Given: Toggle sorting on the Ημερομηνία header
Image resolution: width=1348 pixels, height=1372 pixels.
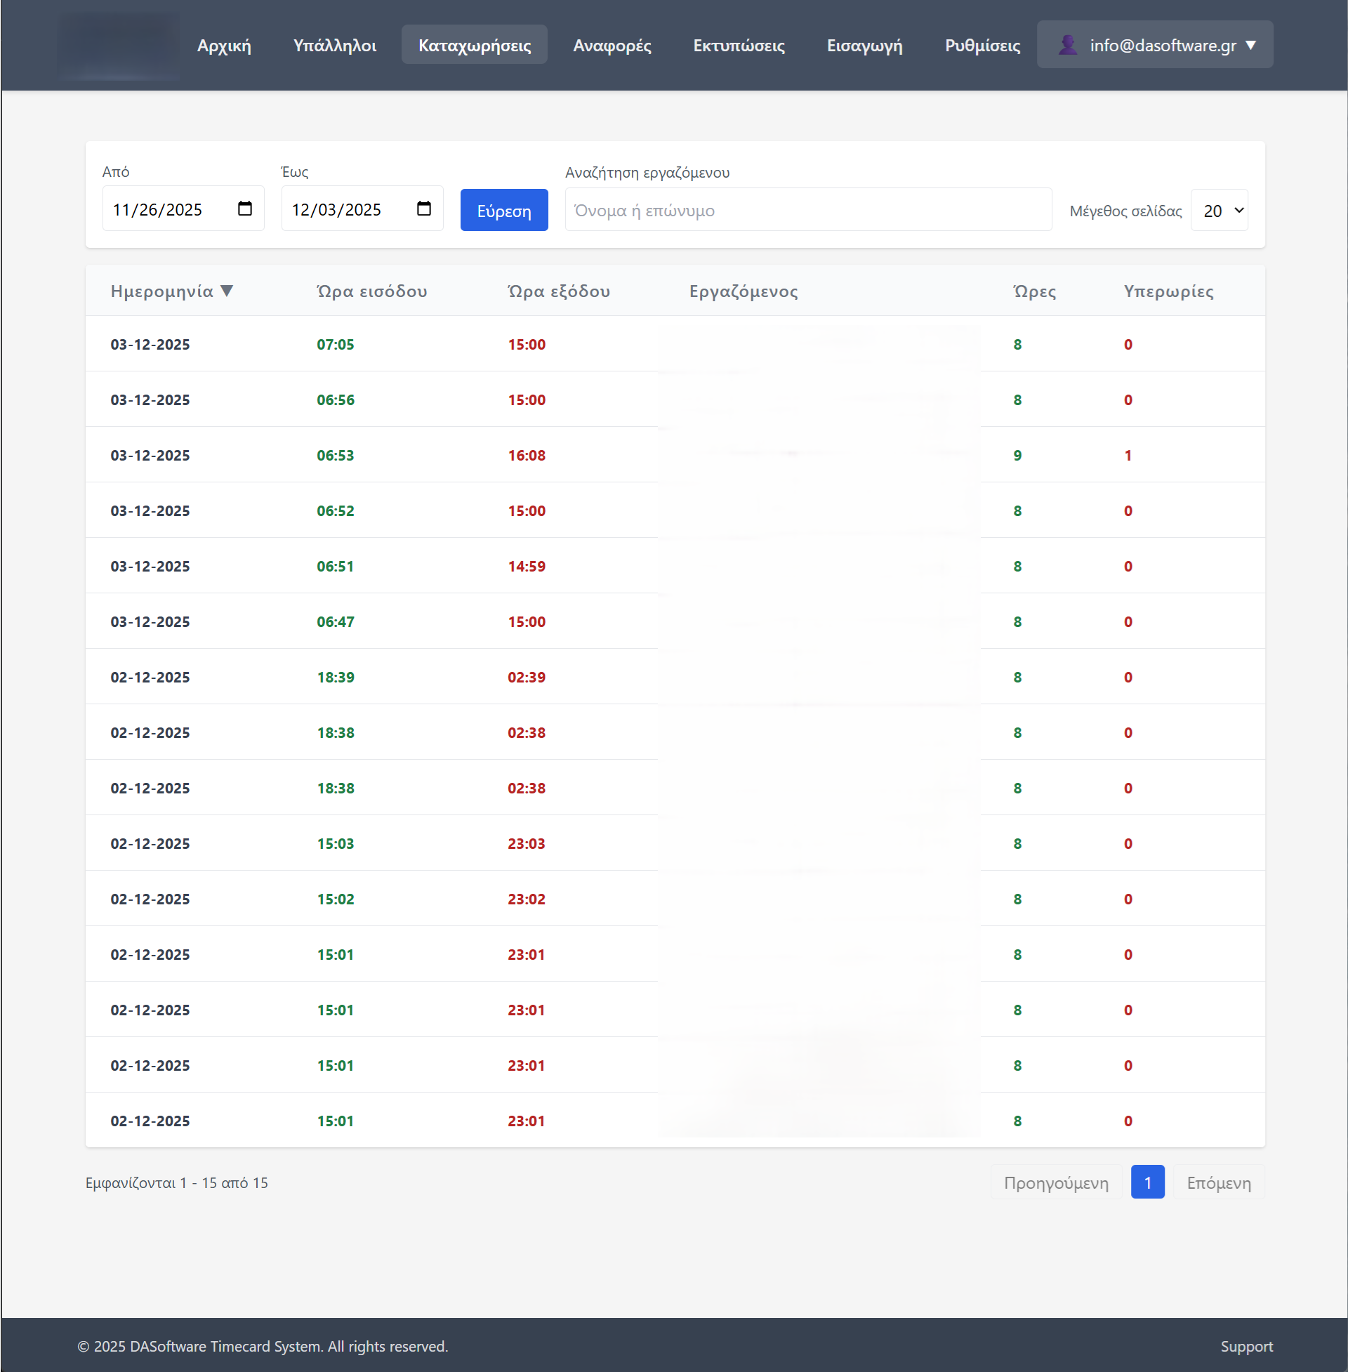Looking at the screenshot, I should click(162, 290).
